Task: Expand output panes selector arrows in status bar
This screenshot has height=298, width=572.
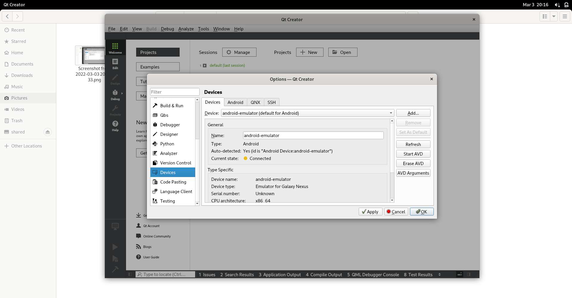Action: click(x=439, y=274)
